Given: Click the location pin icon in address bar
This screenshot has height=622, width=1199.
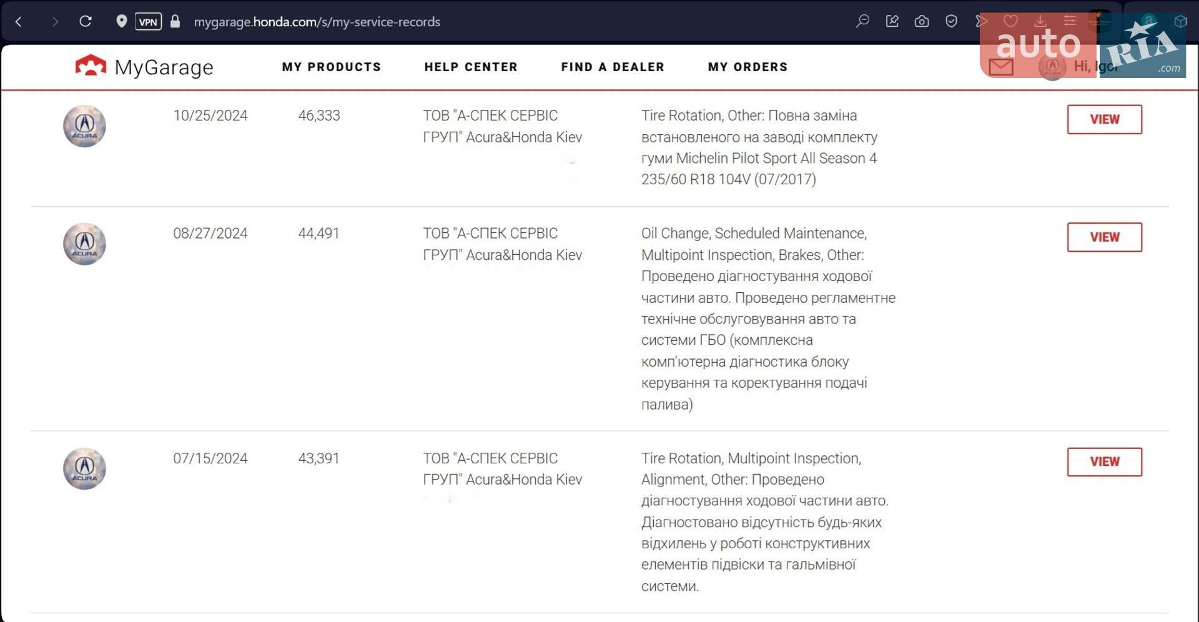Looking at the screenshot, I should pos(122,21).
